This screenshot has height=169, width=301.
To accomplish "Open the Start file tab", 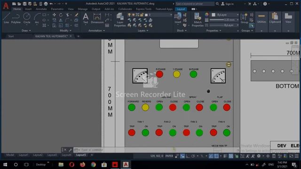I will 11,36.
